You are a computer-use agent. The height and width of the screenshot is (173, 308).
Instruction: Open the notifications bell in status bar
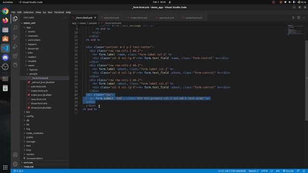304,171
